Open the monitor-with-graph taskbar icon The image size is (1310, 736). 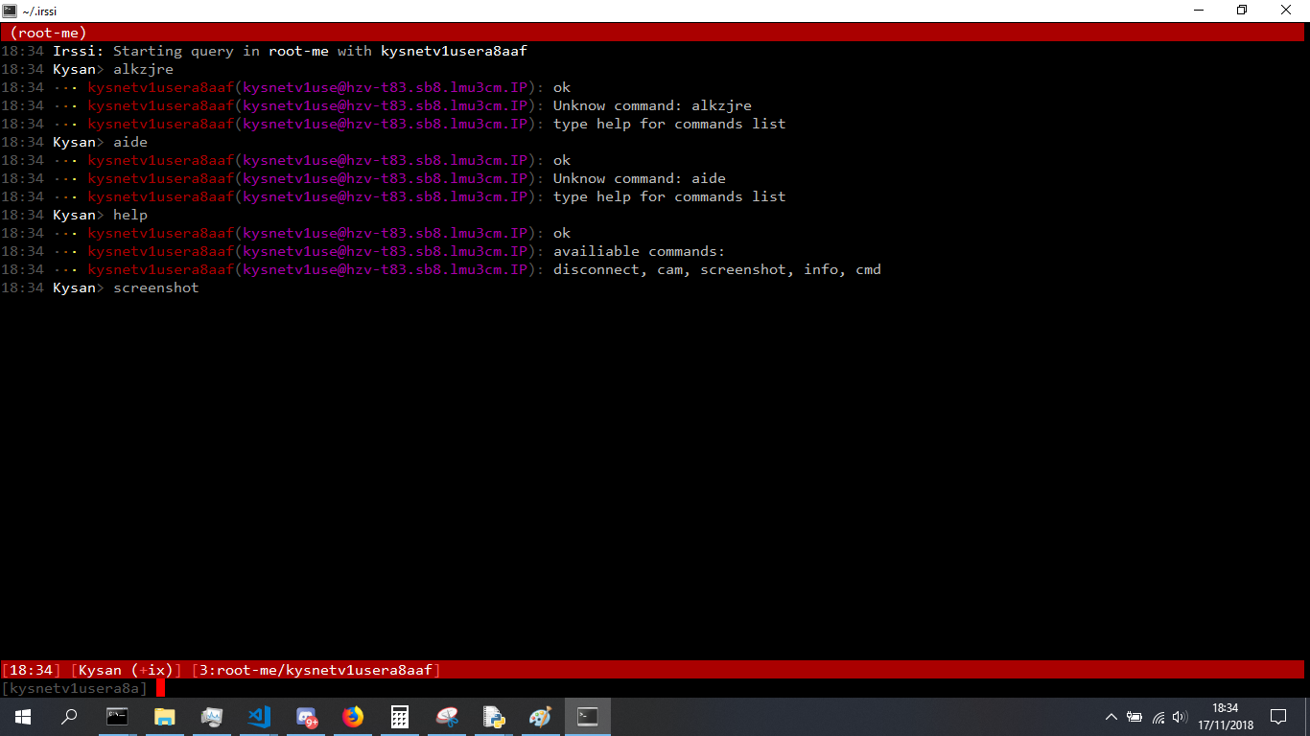point(212,716)
